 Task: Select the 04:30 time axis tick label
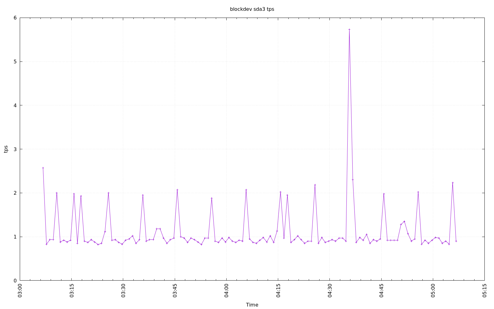click(330, 291)
